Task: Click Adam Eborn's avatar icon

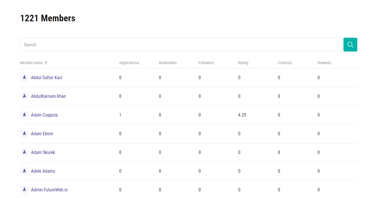Action: click(24, 134)
